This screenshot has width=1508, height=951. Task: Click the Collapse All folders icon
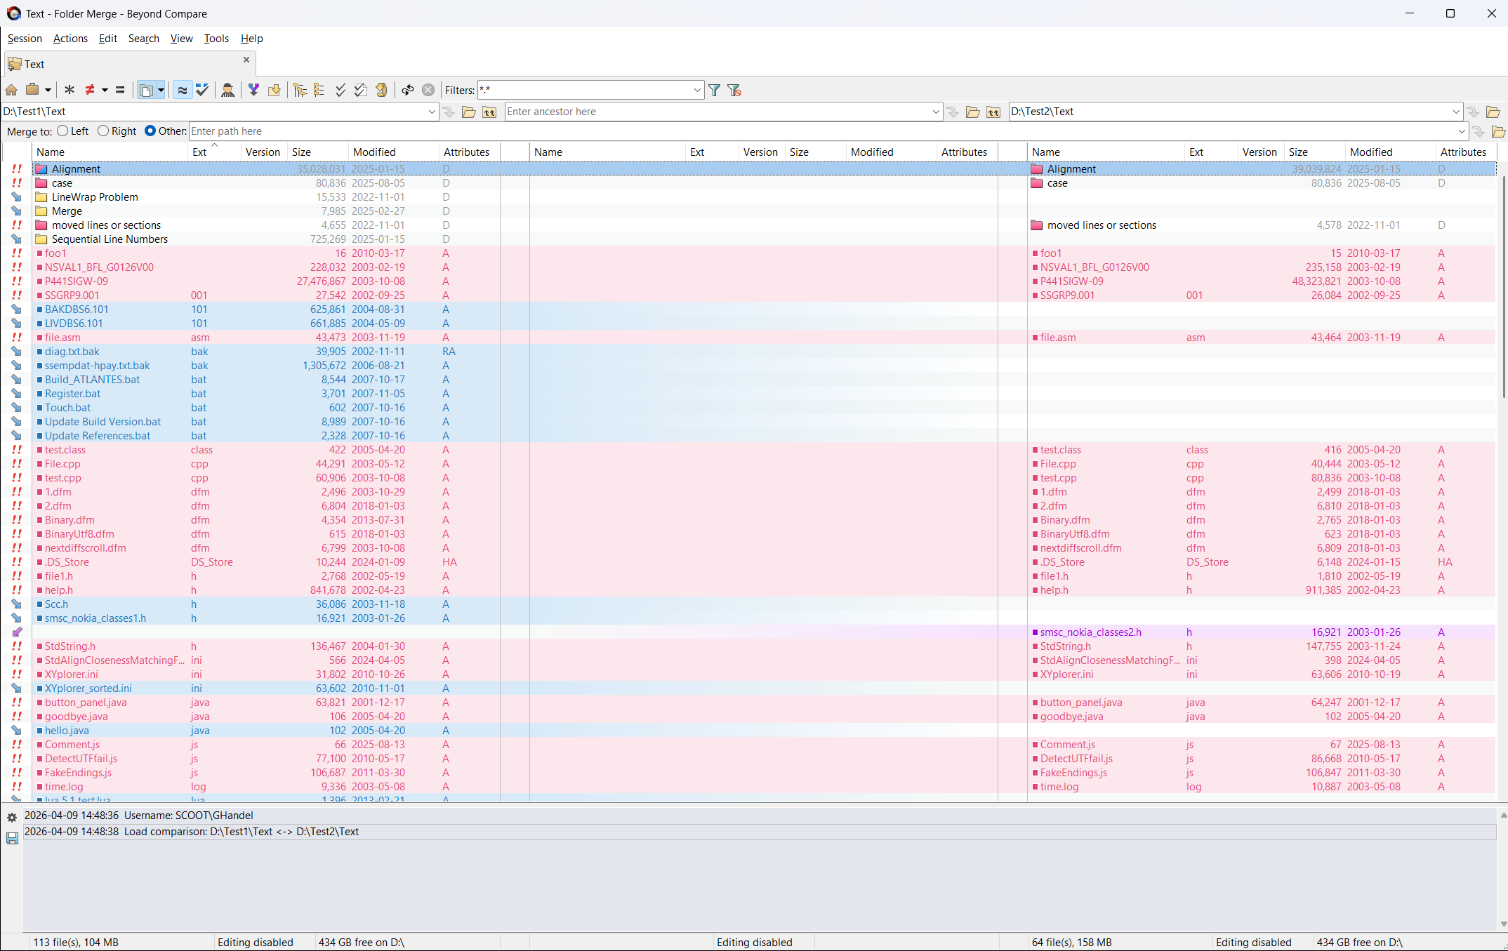pyautogui.click(x=319, y=90)
